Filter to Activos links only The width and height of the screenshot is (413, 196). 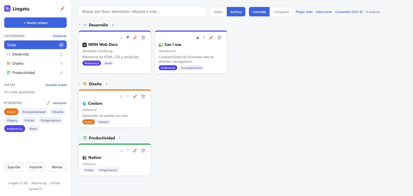pos(236,12)
